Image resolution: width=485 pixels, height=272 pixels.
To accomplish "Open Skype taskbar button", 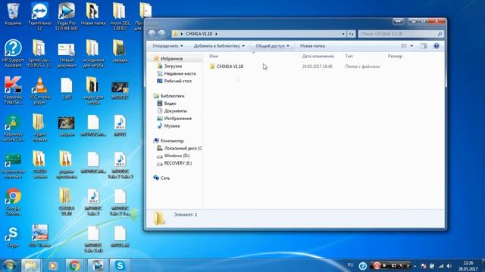I will tap(120, 265).
